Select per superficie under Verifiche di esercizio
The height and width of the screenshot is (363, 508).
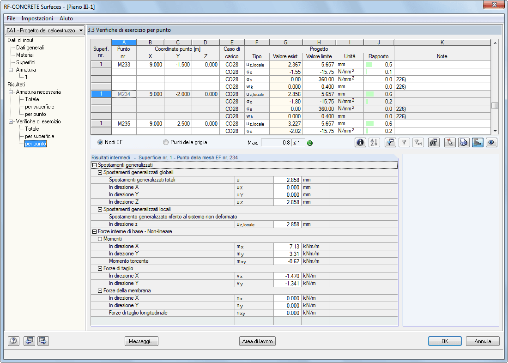[x=40, y=136]
